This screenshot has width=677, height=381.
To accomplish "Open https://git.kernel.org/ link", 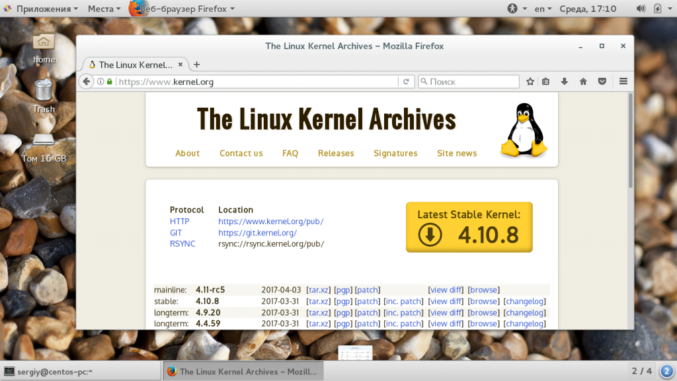I will click(x=257, y=232).
